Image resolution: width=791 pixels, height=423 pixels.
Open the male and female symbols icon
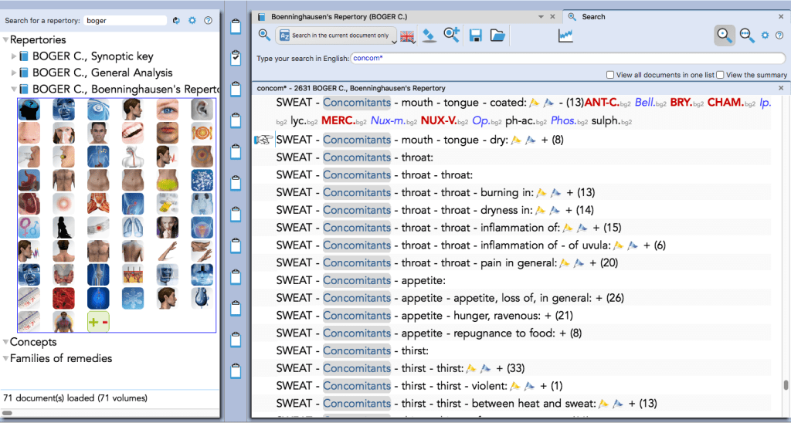coord(29,228)
